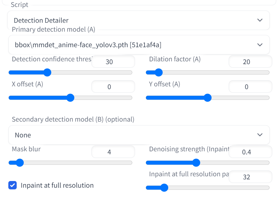277x201 pixels.
Task: Click the chevron beside bbox\mmdet_anime-face_yolov3.pth
Action: (260, 45)
